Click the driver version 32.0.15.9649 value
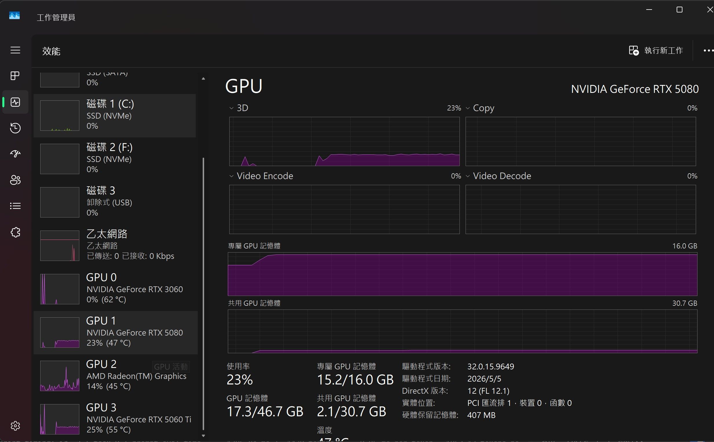 point(491,366)
